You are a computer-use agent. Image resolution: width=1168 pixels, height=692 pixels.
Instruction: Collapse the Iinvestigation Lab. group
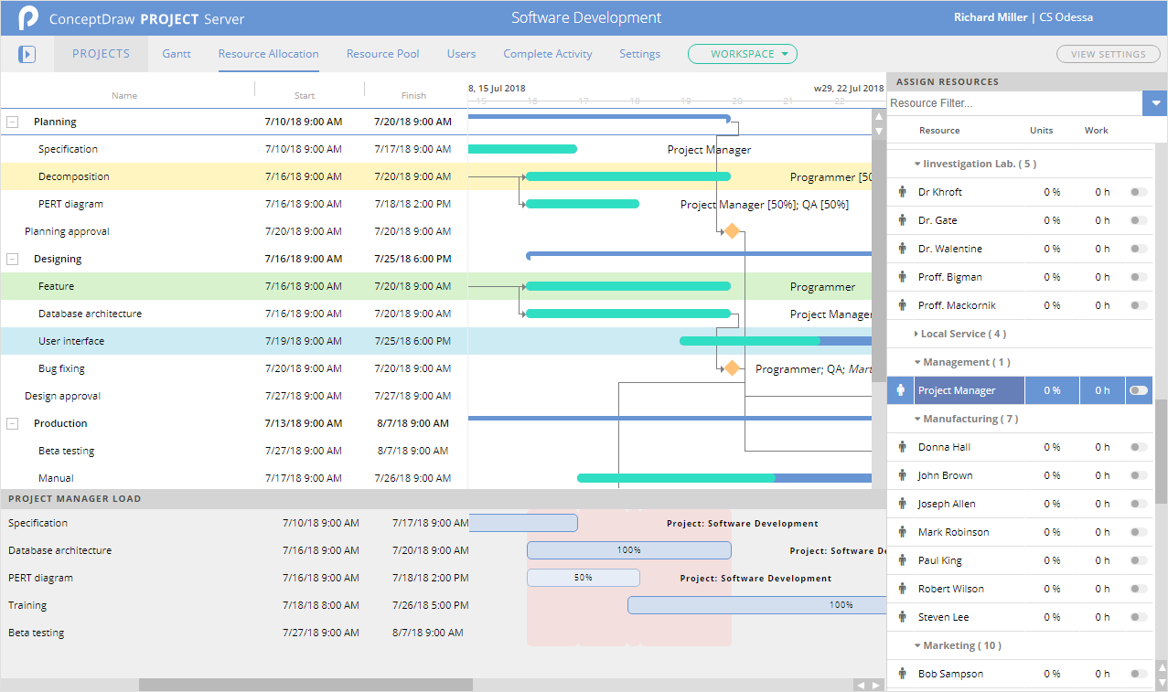917,165
